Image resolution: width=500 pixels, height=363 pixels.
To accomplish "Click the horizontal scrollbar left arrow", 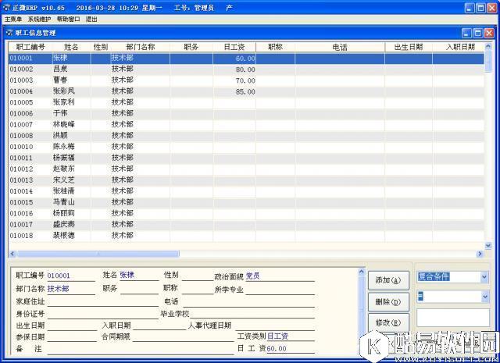I will [12, 254].
